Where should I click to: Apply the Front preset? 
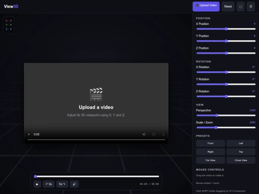[x=211, y=143]
